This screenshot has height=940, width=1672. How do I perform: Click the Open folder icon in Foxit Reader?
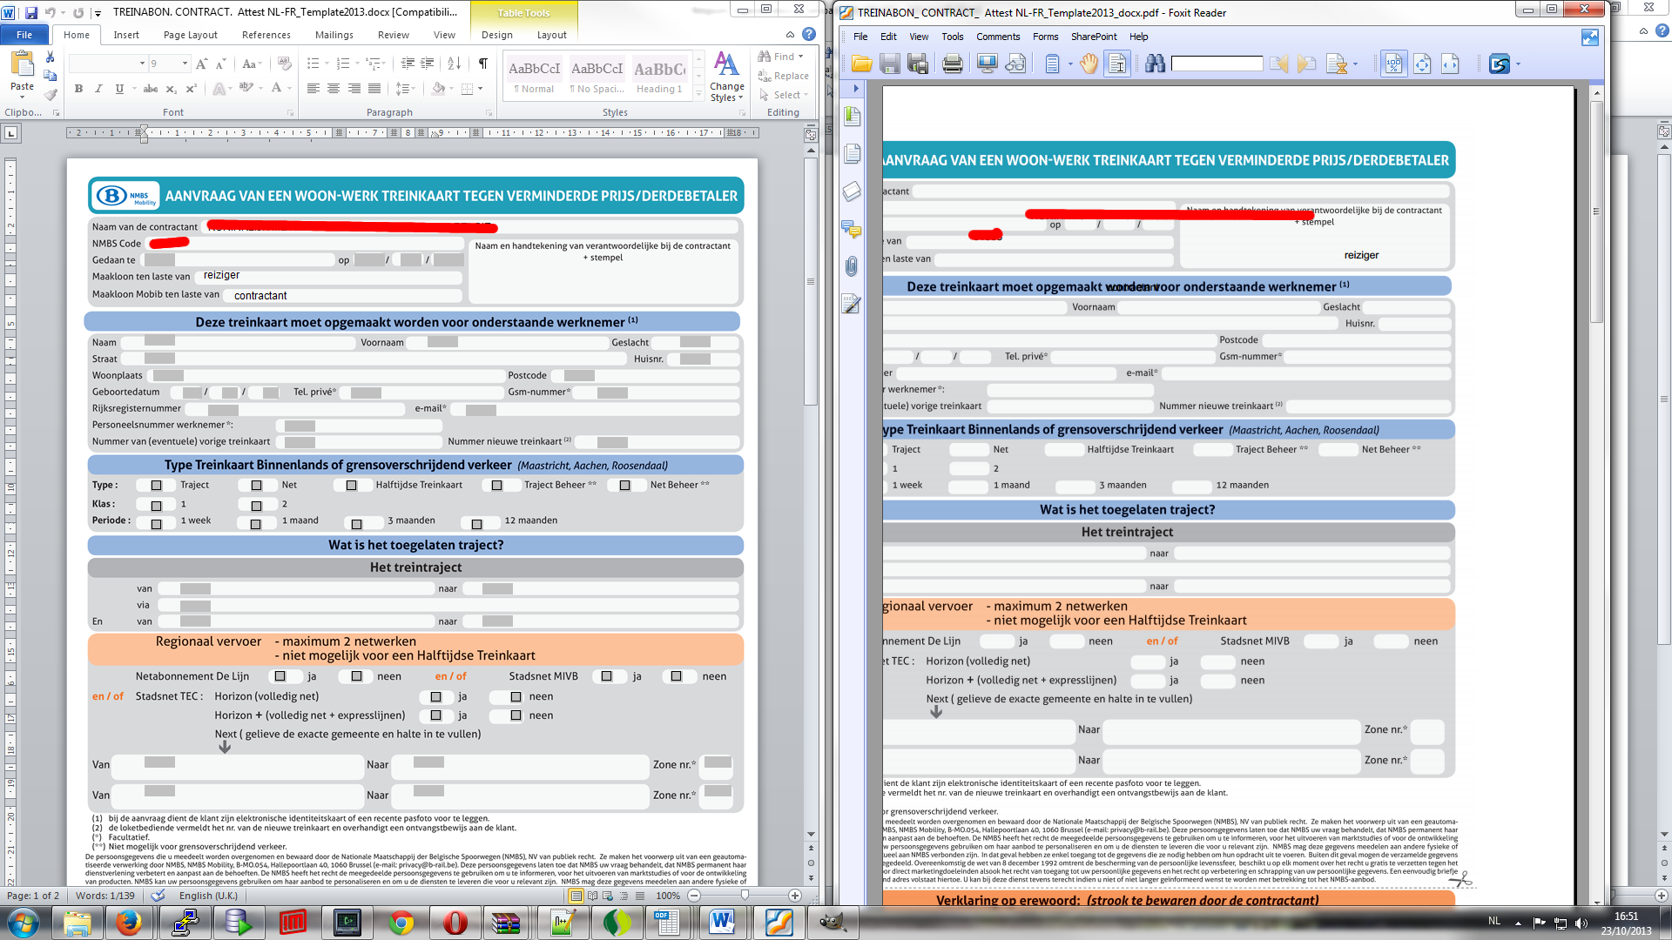[862, 64]
